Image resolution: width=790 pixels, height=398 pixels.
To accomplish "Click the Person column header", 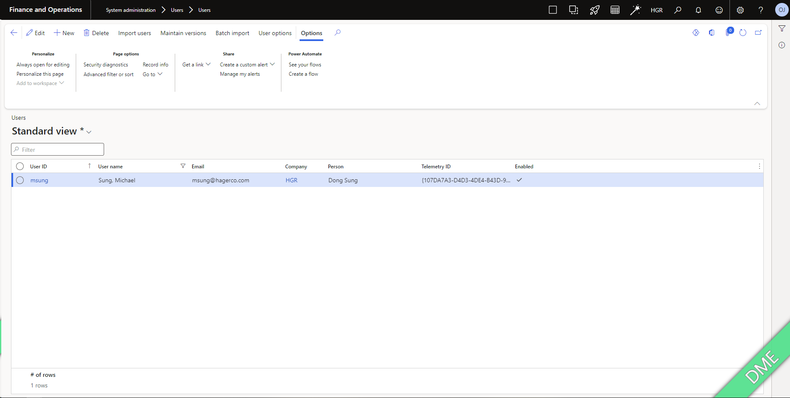I will (x=336, y=167).
